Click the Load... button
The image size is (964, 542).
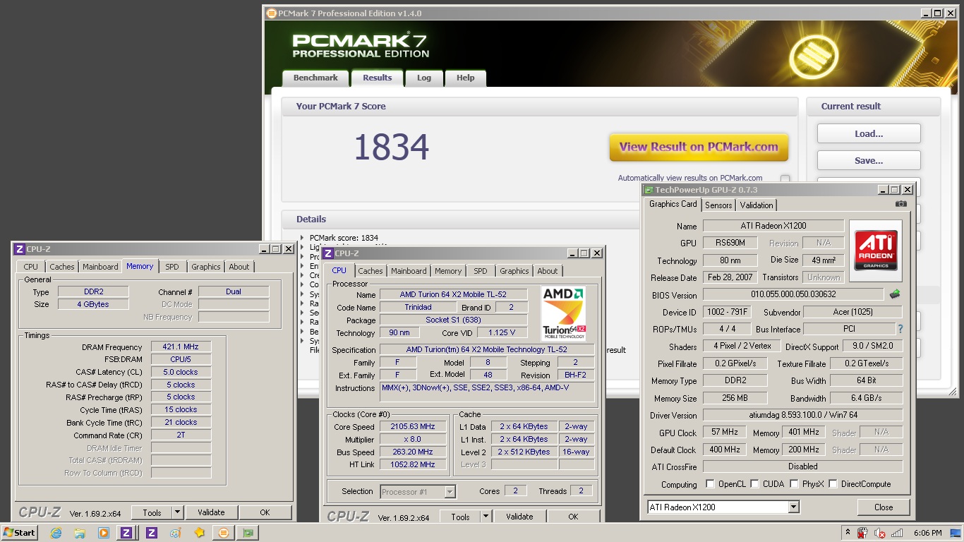869,133
